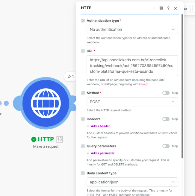Expand the Body content type section chevron
This screenshot has width=195, height=196.
83,173
